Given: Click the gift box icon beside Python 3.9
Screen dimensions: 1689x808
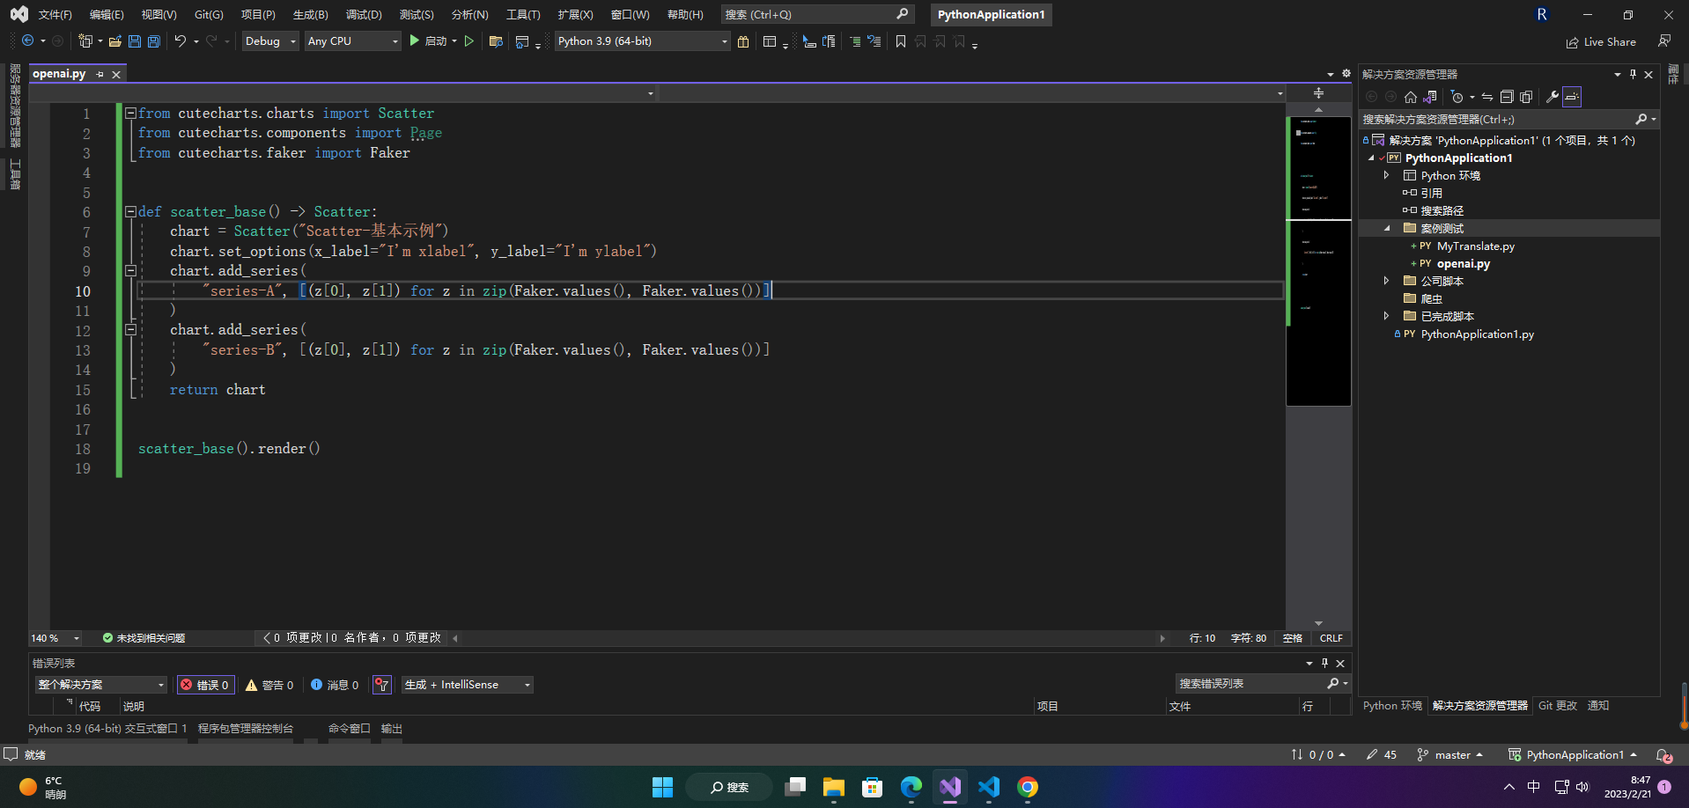Looking at the screenshot, I should coord(743,41).
